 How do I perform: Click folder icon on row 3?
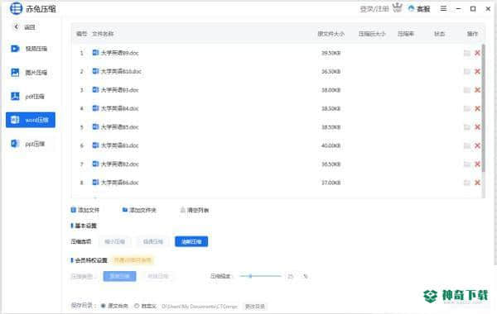(467, 90)
